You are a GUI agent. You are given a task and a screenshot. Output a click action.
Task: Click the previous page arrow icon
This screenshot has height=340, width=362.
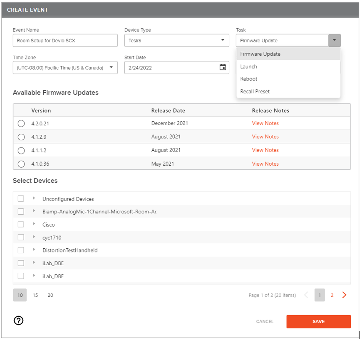[306, 295]
